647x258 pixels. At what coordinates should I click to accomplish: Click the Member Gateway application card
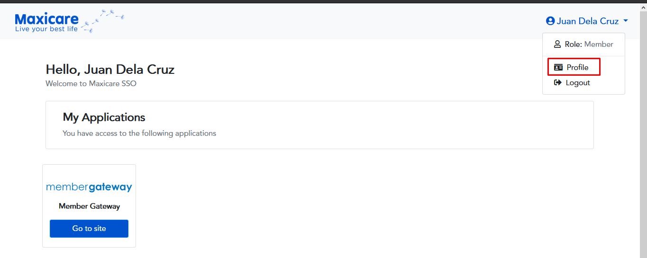(x=89, y=205)
